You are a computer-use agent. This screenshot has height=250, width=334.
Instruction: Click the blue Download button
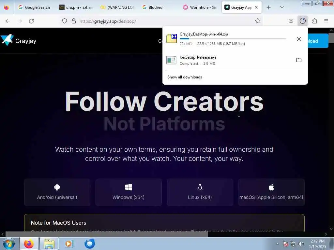[318, 41]
